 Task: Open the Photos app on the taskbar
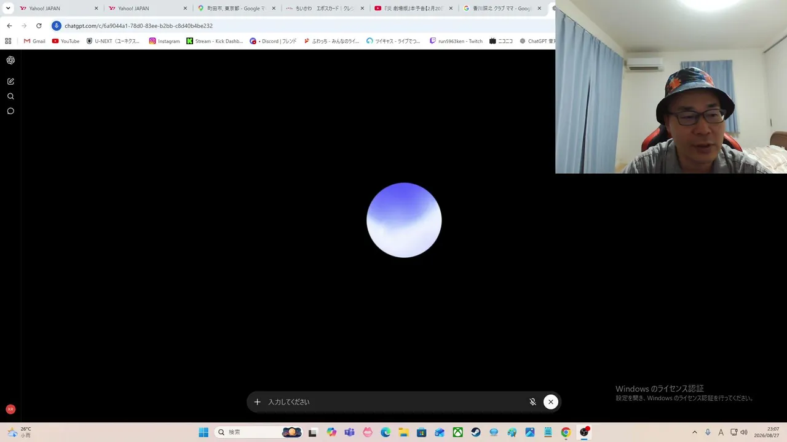530,432
